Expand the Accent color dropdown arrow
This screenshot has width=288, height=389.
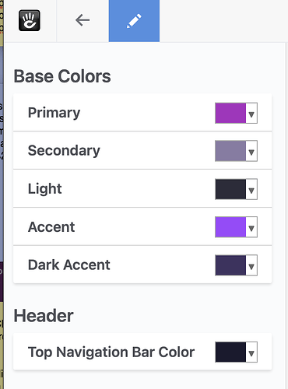(251, 227)
